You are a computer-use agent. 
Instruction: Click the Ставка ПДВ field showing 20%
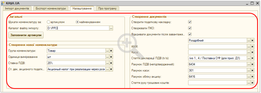pyautogui.click(x=76, y=63)
